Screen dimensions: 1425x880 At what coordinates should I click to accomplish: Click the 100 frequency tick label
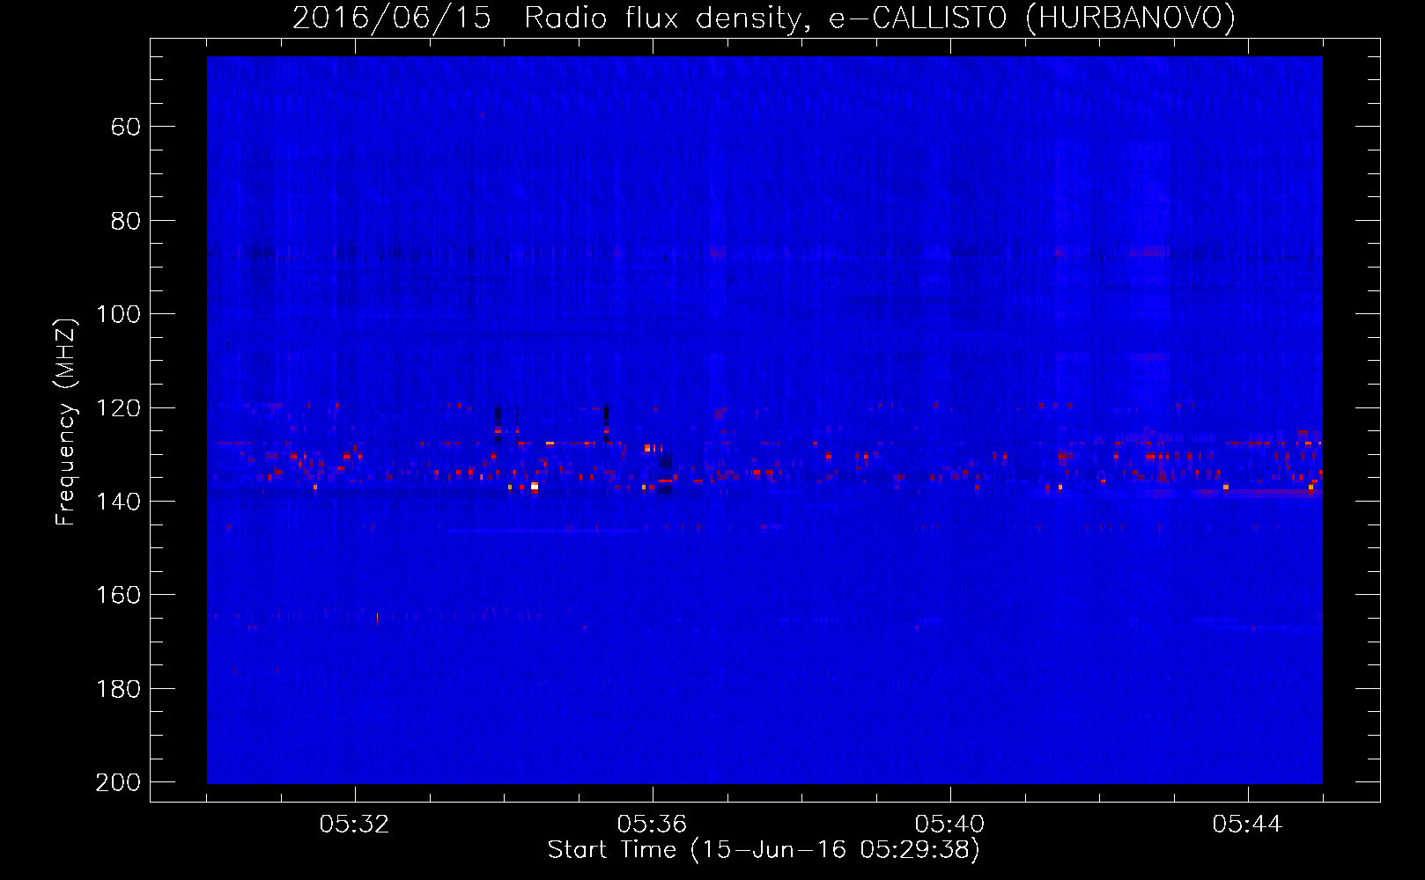(119, 315)
